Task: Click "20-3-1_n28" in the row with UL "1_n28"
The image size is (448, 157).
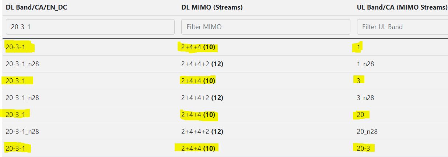Action: [x=22, y=64]
